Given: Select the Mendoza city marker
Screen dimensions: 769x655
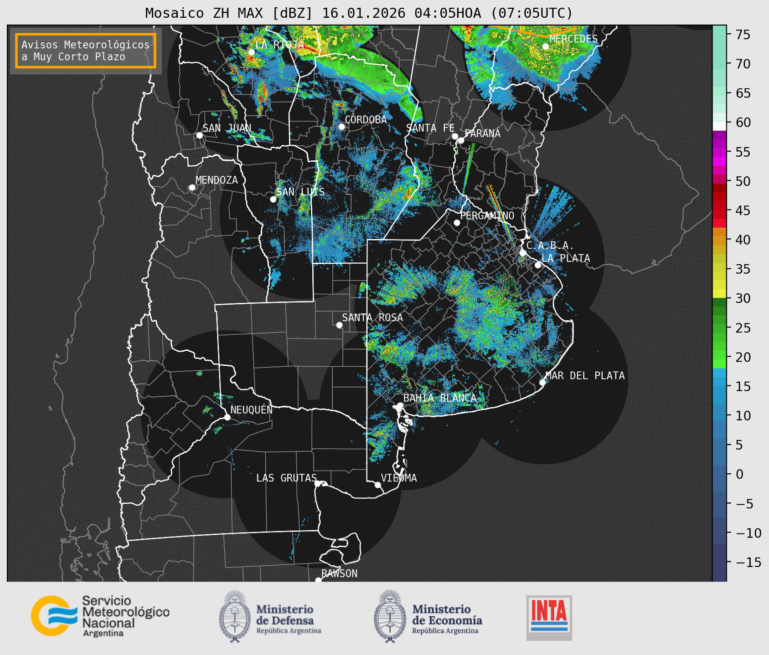Looking at the screenshot, I should tap(192, 188).
